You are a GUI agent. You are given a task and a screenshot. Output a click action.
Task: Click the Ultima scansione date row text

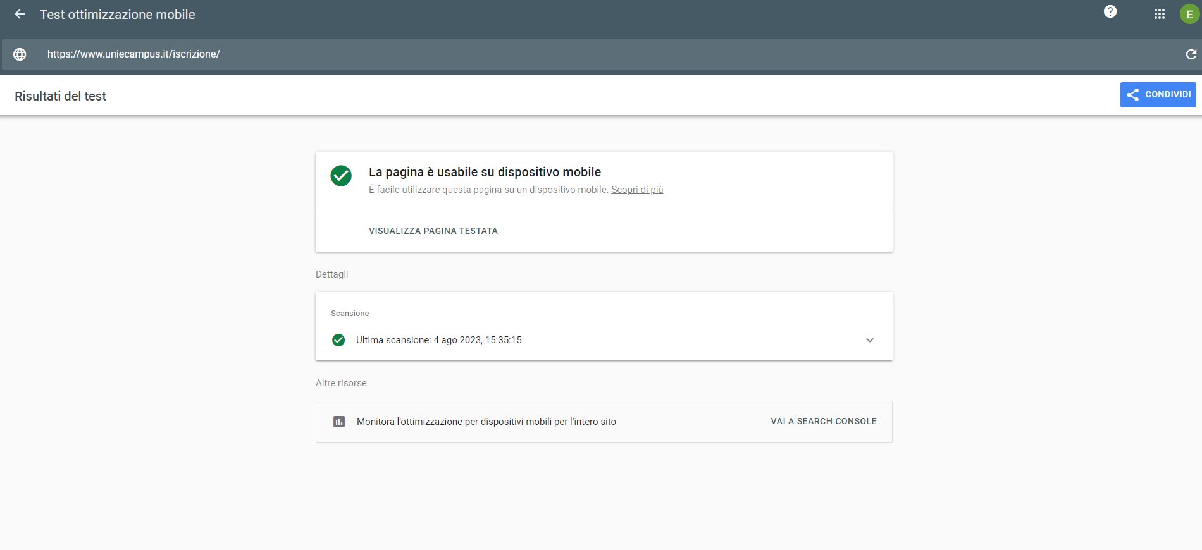click(x=438, y=340)
